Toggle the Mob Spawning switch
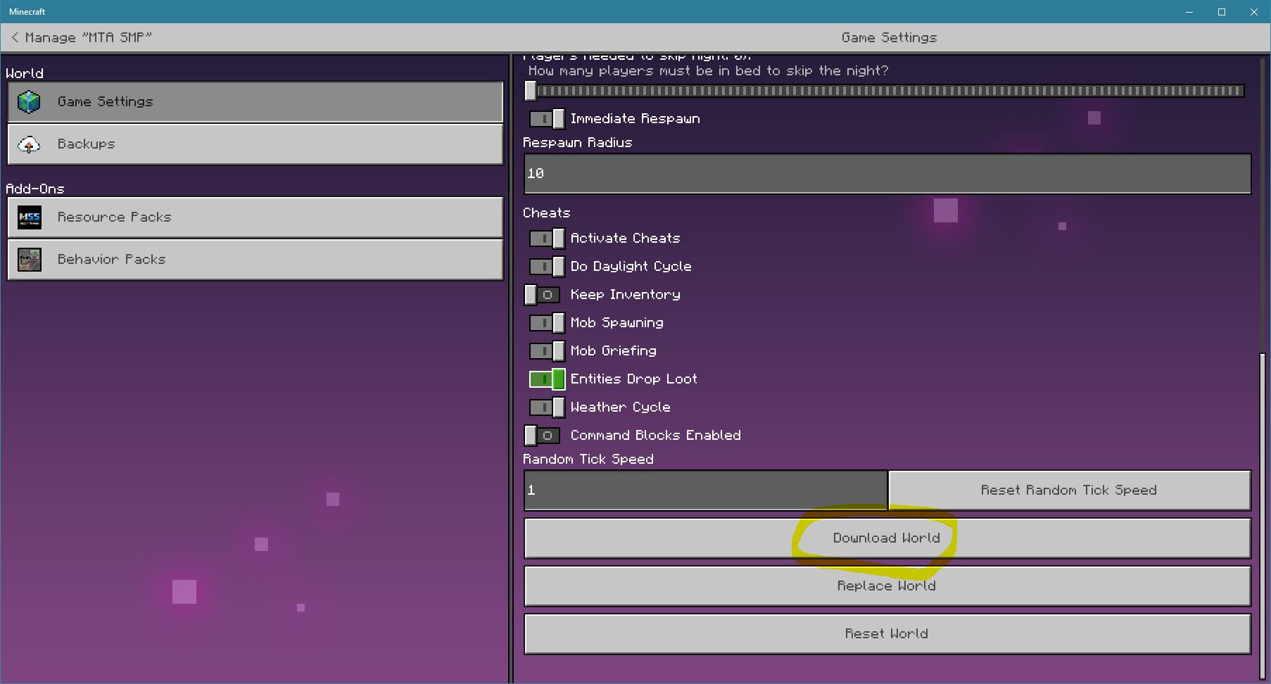The image size is (1271, 684). (x=547, y=323)
